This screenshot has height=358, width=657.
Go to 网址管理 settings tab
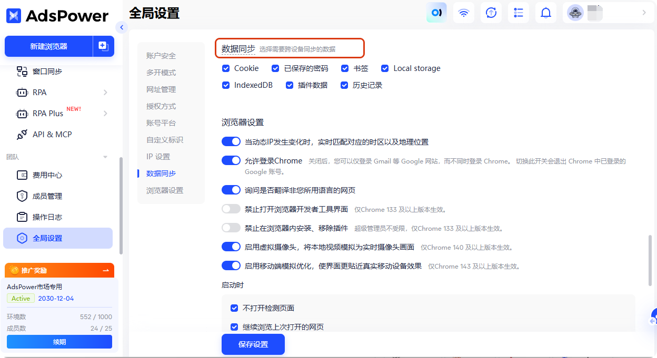(161, 89)
